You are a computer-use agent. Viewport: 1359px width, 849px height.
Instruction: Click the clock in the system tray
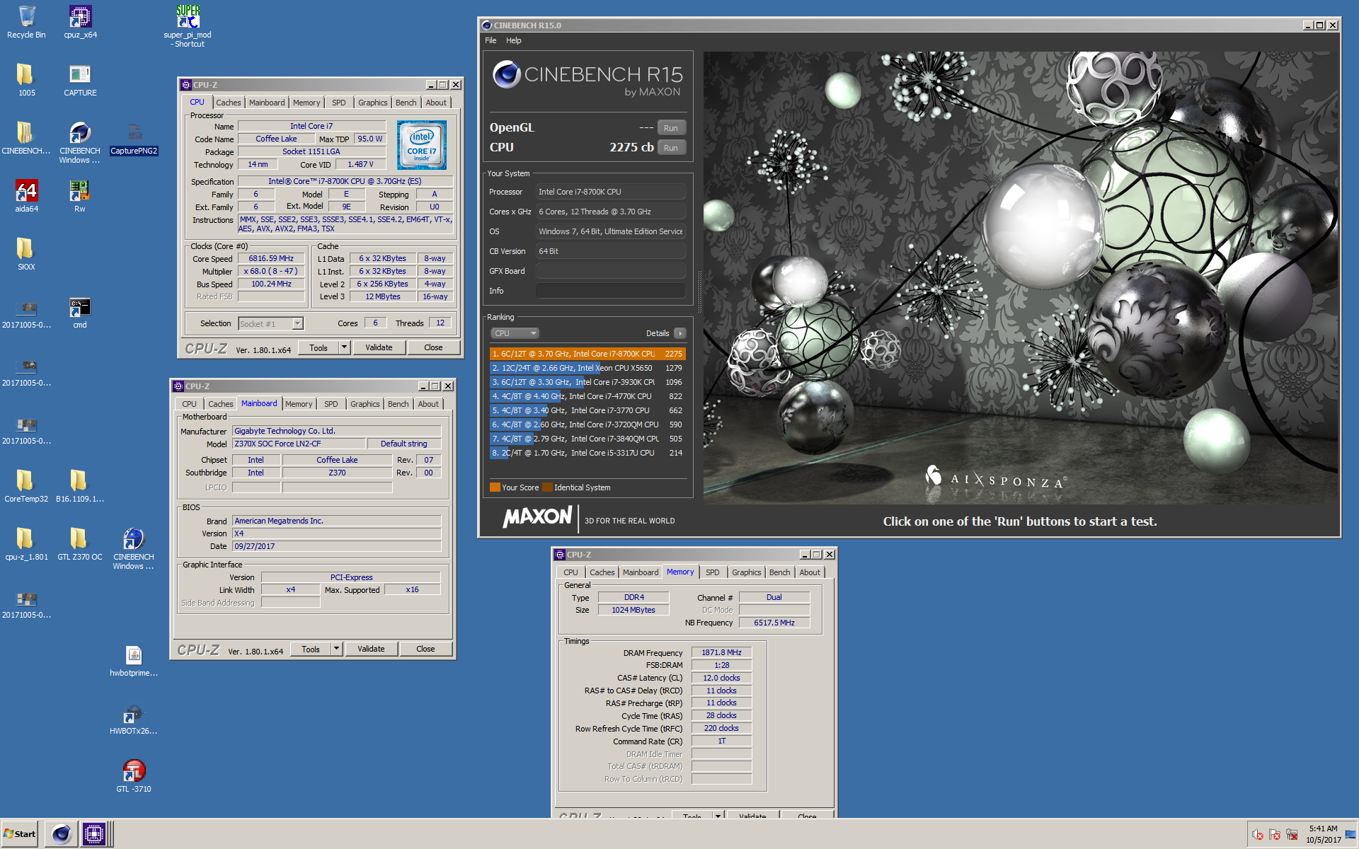point(1323,834)
